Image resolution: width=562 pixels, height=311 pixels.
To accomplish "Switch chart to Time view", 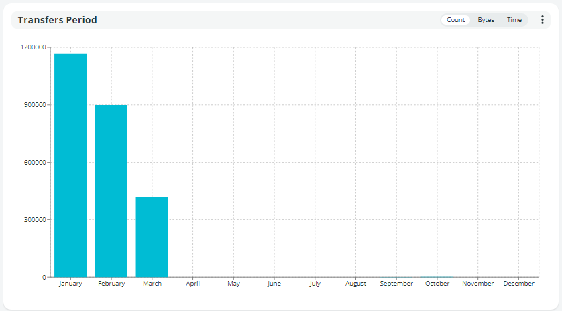I will [x=514, y=20].
